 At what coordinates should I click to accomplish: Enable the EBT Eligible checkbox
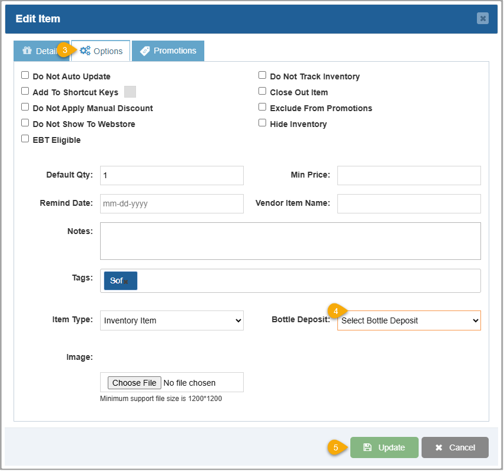point(24,138)
